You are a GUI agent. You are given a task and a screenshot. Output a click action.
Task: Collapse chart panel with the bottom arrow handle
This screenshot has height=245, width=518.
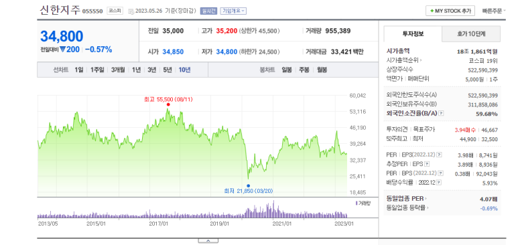coord(208,241)
